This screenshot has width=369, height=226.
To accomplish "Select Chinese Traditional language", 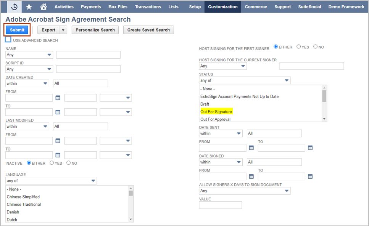I will click(24, 204).
